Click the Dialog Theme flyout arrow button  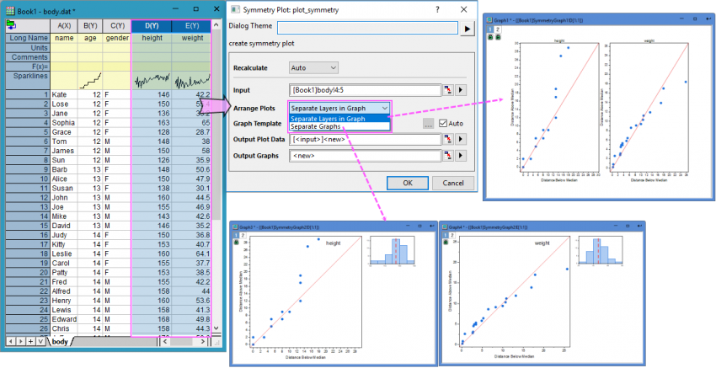[x=468, y=28]
